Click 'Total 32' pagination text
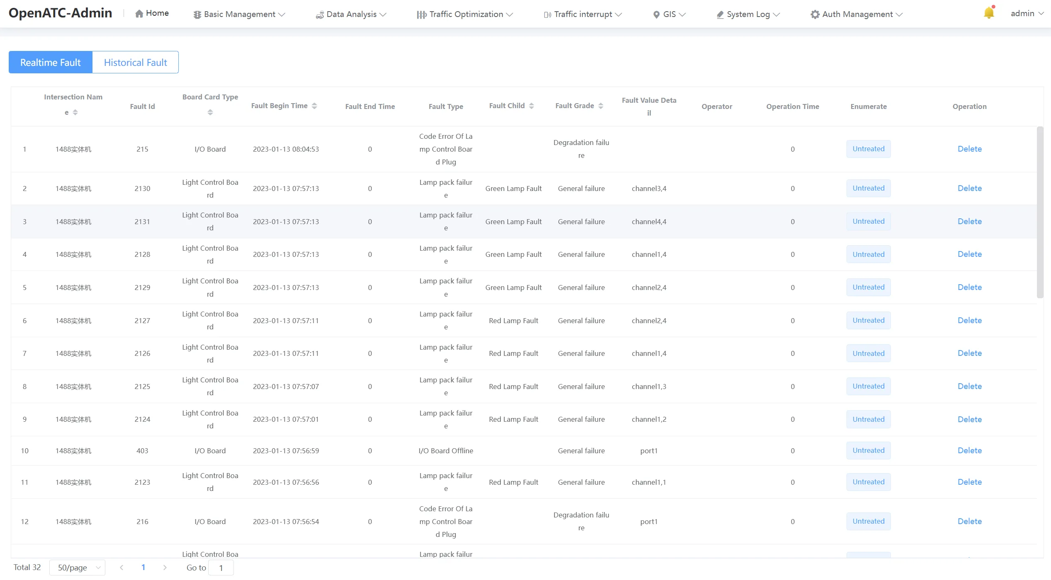The width and height of the screenshot is (1051, 580). pyautogui.click(x=27, y=567)
